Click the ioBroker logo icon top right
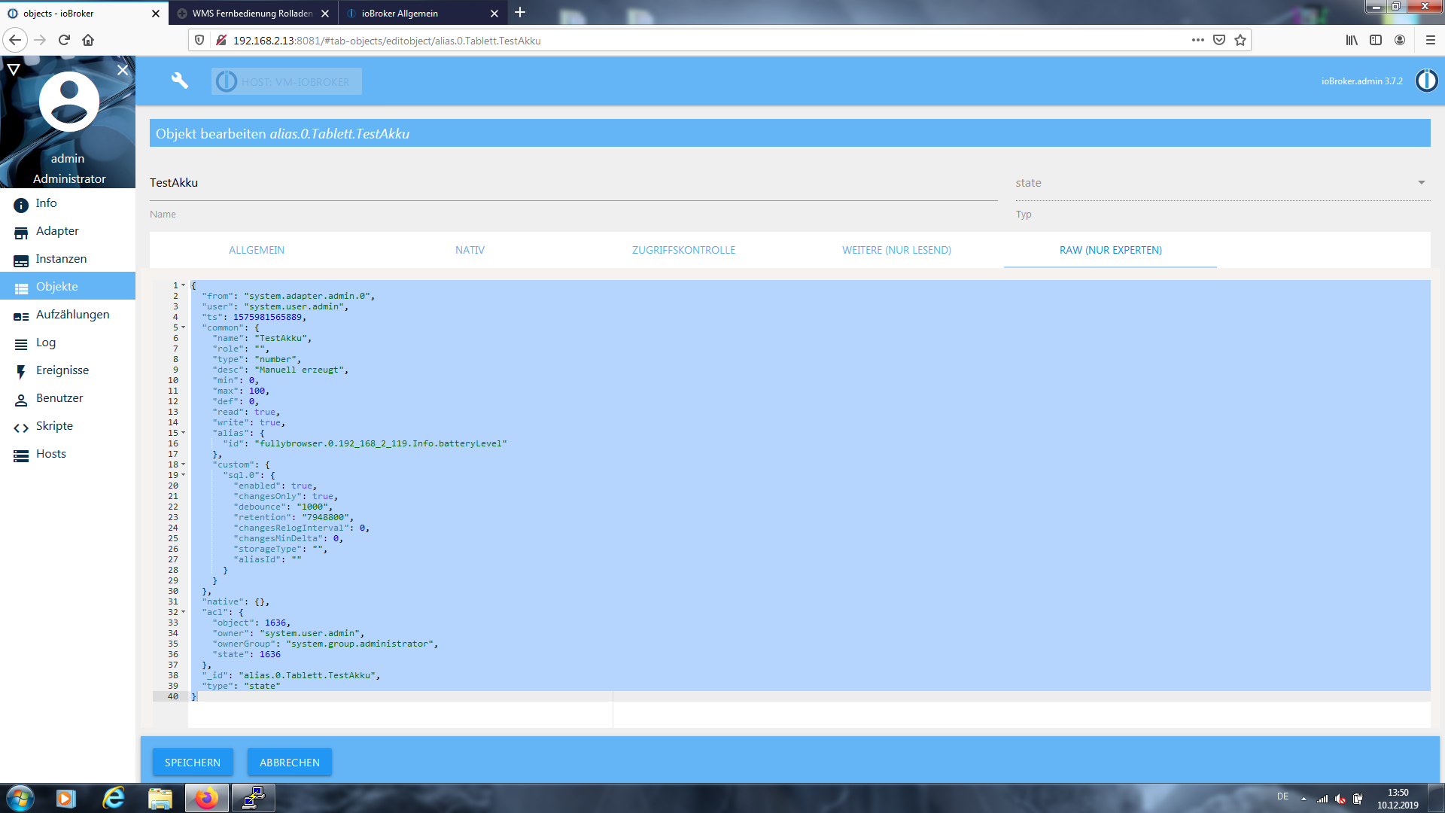Image resolution: width=1445 pixels, height=813 pixels. tap(1426, 81)
